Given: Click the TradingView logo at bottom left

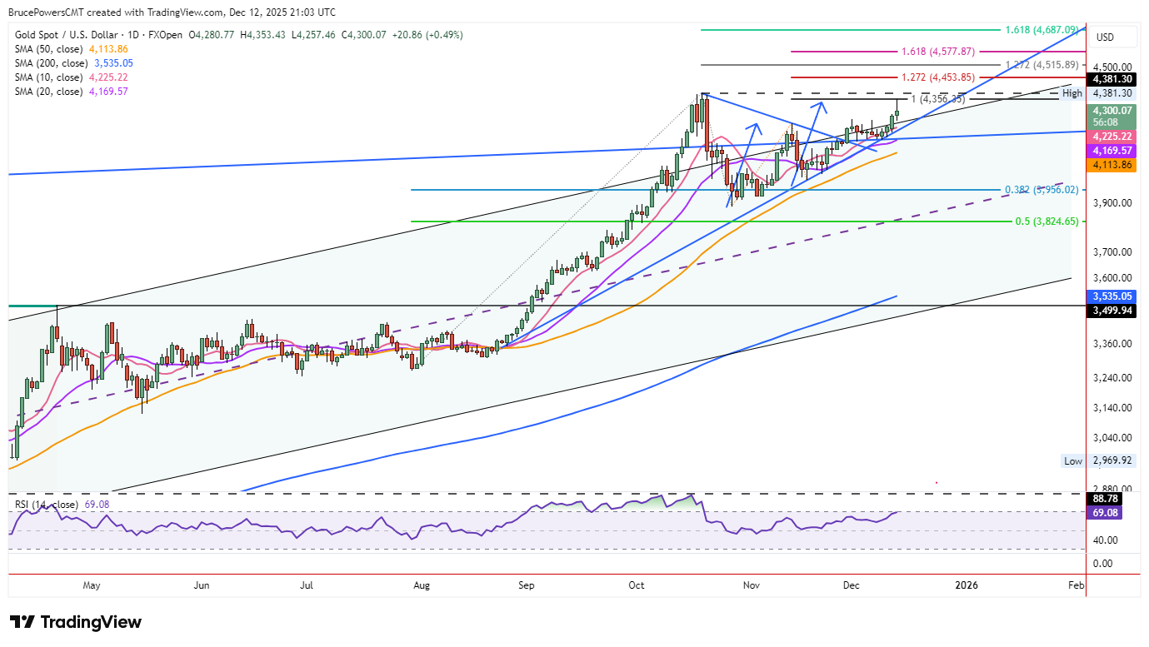Looking at the screenshot, I should click(75, 622).
